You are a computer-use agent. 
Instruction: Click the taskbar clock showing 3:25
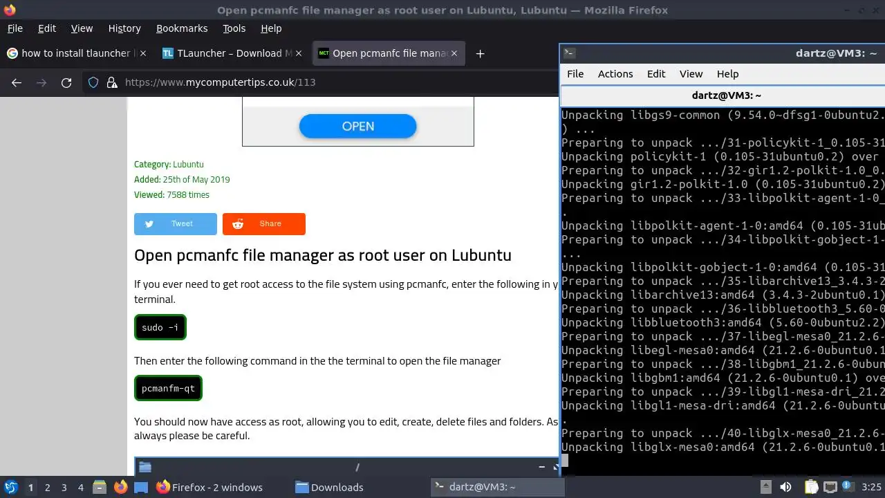(x=871, y=487)
